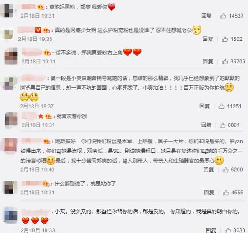Click 回复 on the 19:37 comment
The image size is (248, 233).
tap(204, 106)
